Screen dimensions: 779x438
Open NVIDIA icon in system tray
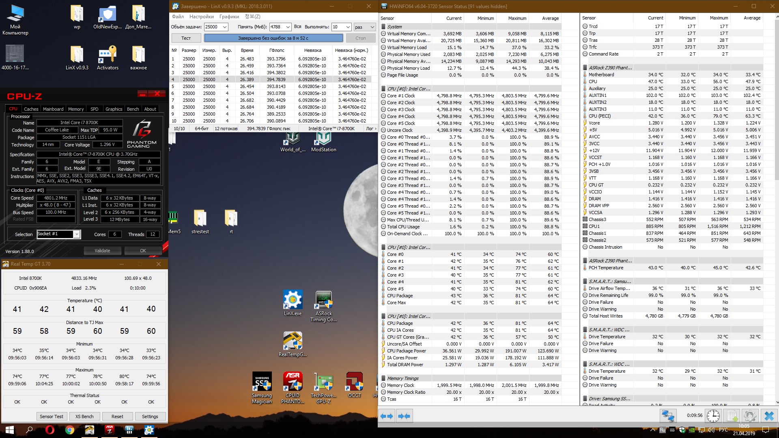pos(692,430)
